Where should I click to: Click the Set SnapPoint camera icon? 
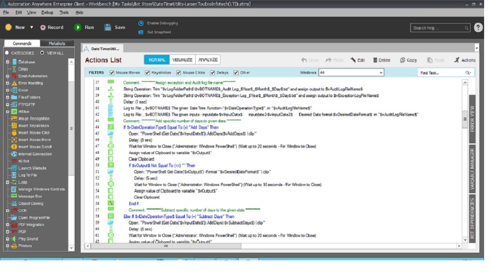click(141, 32)
